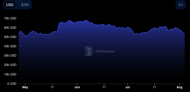This screenshot has height=92, width=190.
Task: Click the Jul date label
Action: coord(128,87)
